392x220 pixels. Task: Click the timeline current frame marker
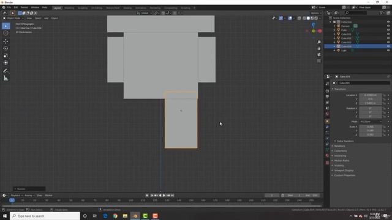click(12, 200)
